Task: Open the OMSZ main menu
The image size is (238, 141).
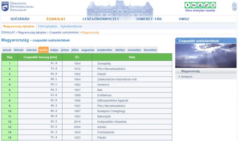Action: pos(184,19)
